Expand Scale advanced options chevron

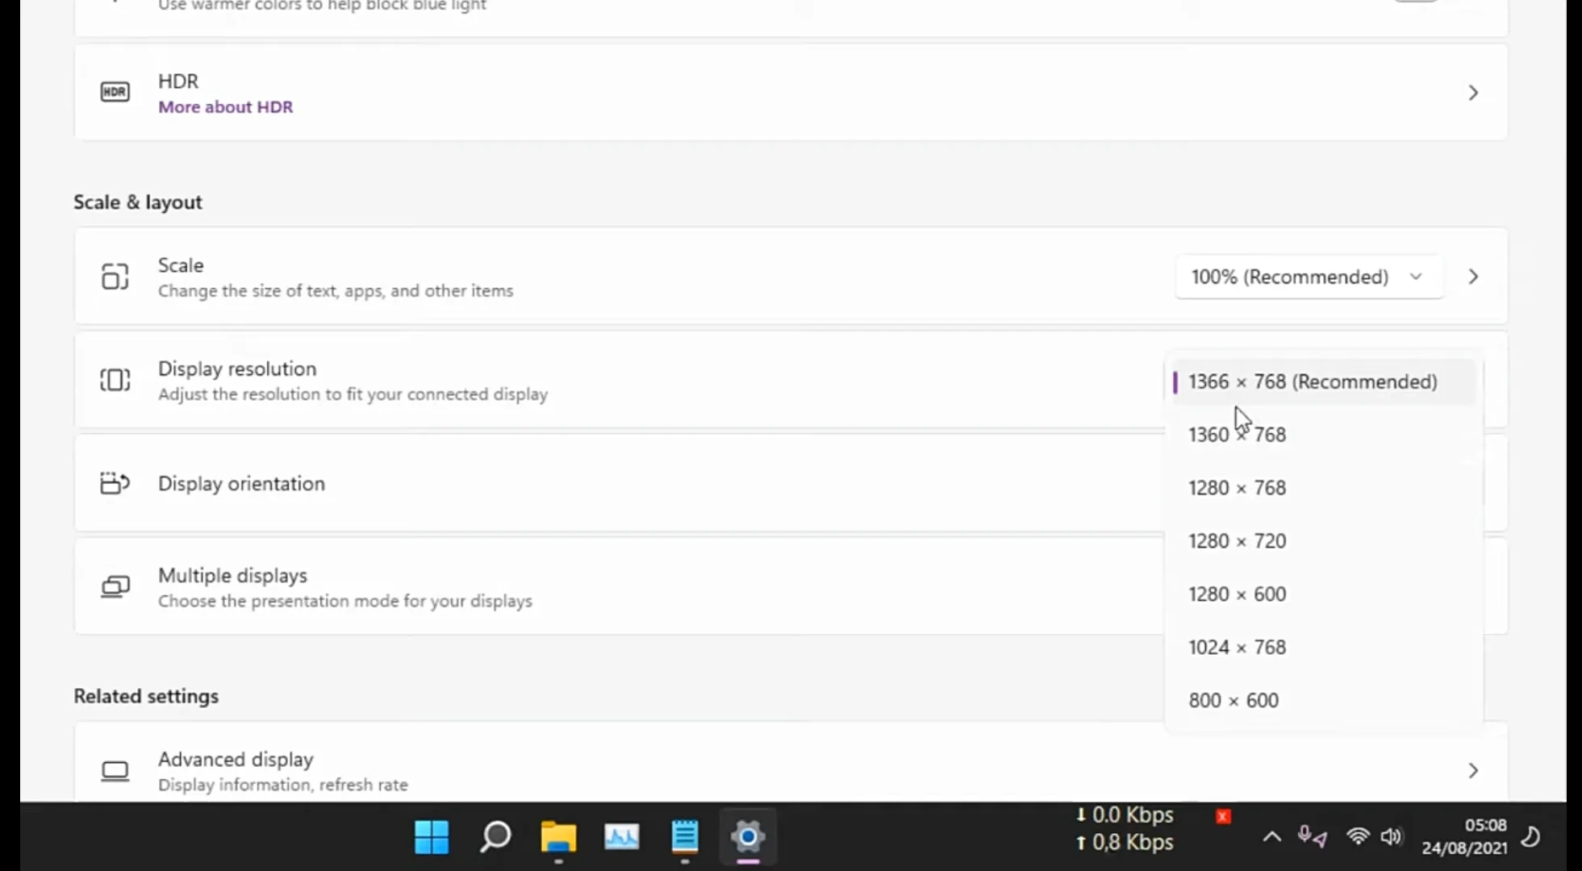(1473, 277)
